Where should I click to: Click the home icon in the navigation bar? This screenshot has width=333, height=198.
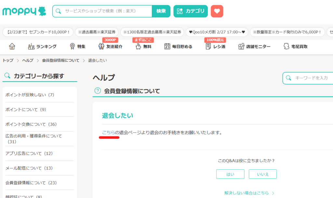(x=12, y=46)
